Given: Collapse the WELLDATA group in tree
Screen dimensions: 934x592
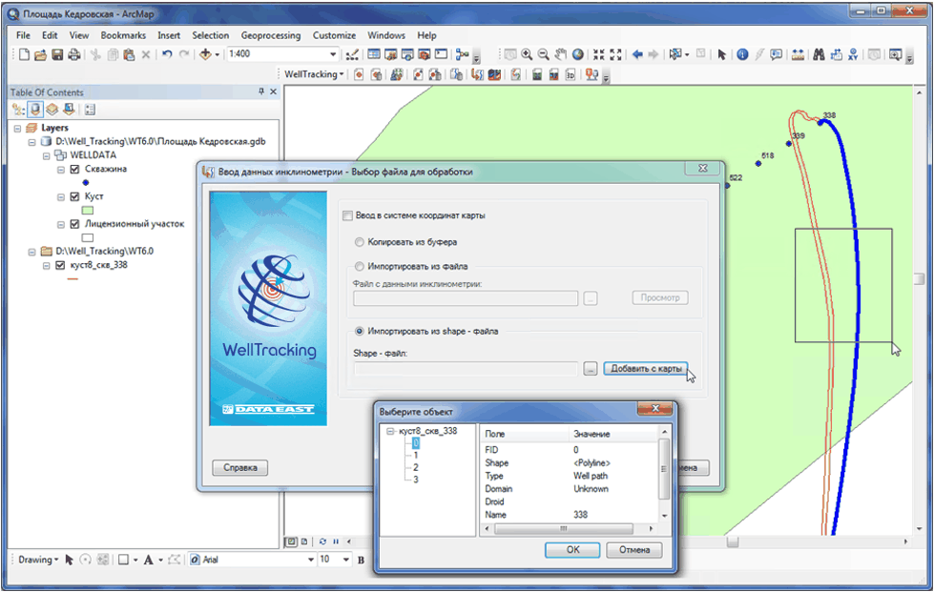Looking at the screenshot, I should pos(46,155).
